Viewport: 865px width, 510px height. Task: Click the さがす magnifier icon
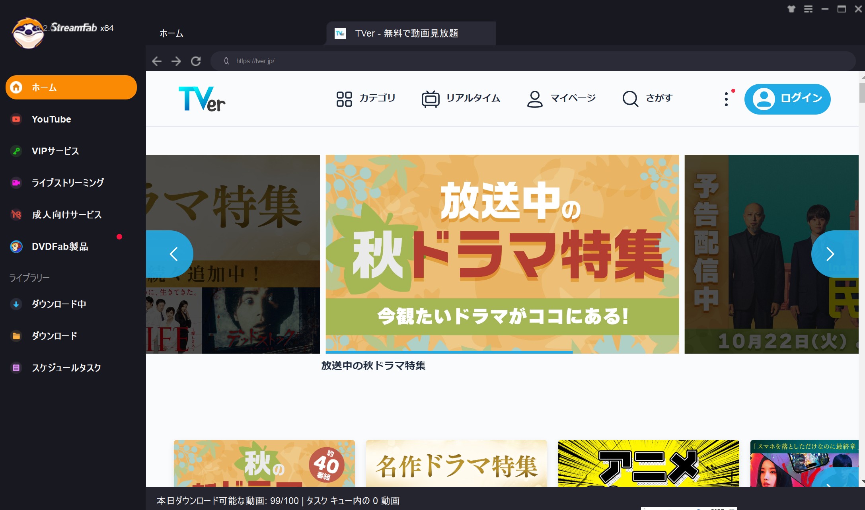[x=630, y=99]
